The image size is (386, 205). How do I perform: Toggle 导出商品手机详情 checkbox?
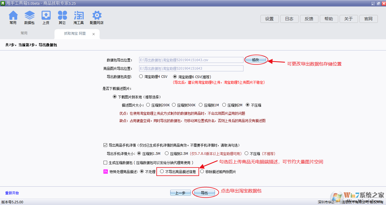[105, 145]
